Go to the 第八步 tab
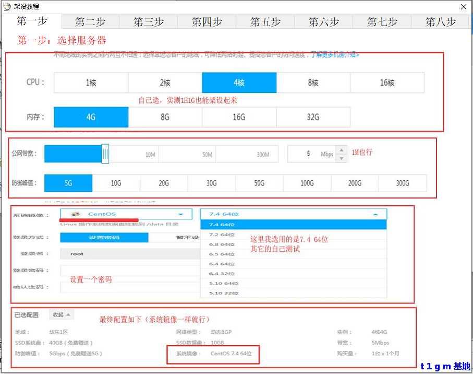473x374 pixels. [x=440, y=21]
